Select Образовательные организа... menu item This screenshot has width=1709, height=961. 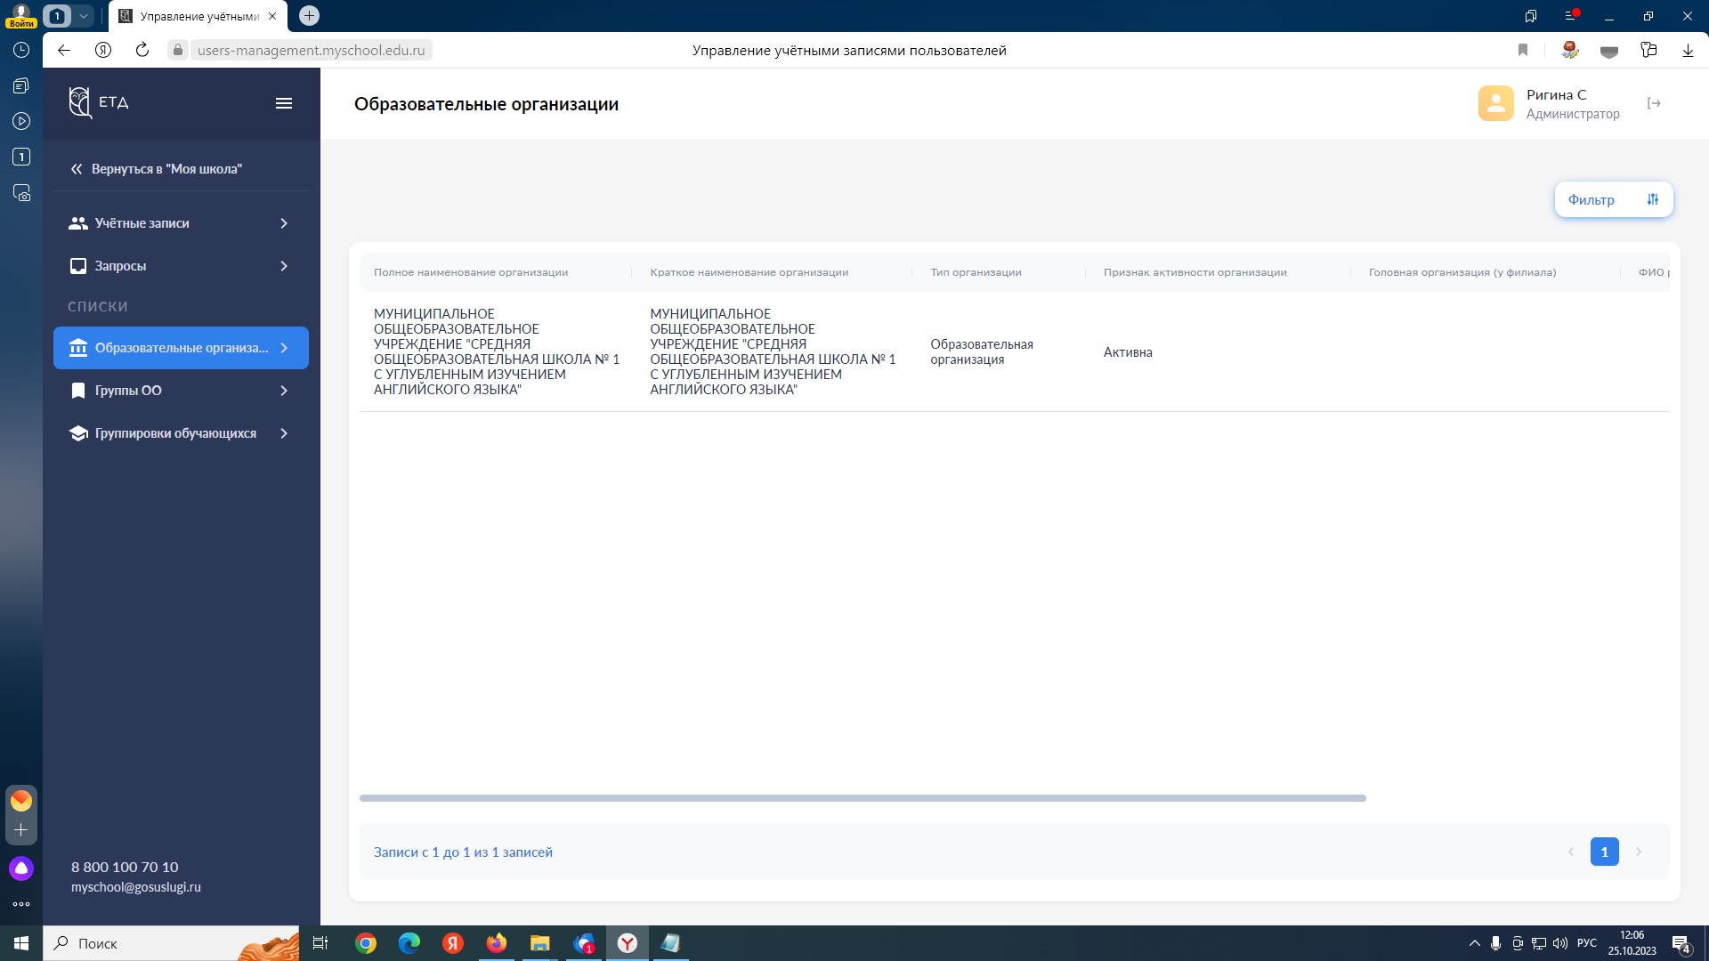pyautogui.click(x=181, y=348)
